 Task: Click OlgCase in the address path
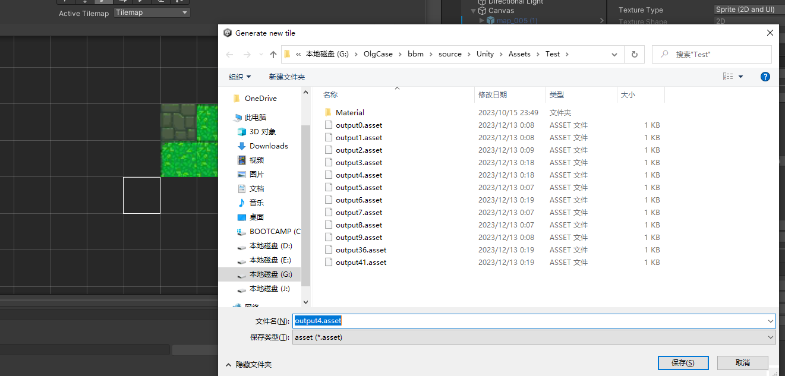click(378, 54)
